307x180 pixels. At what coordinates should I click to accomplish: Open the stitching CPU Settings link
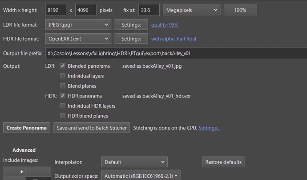[209, 128]
